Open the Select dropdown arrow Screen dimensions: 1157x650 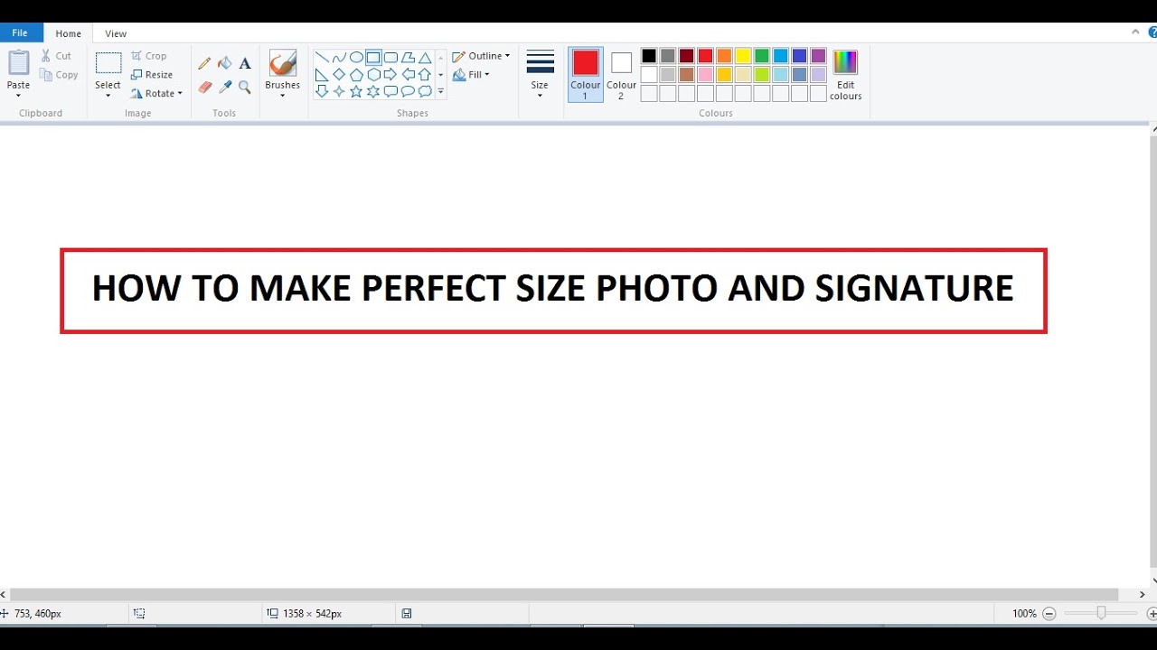click(x=108, y=96)
